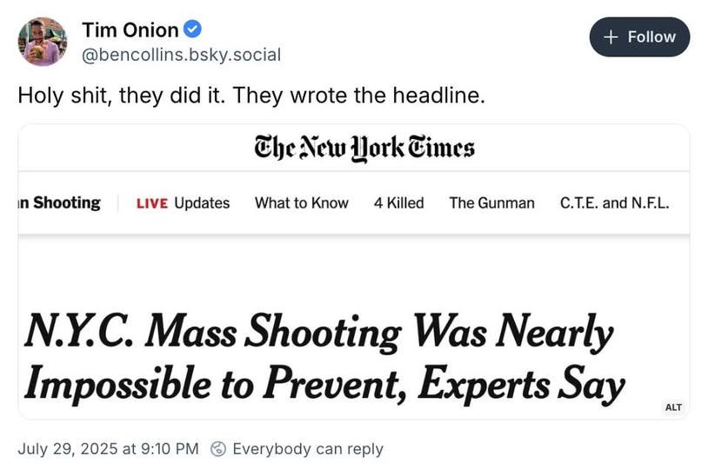Image resolution: width=708 pixels, height=469 pixels.
Task: Click the July 29, 2025 timestamp
Action: pos(108,449)
